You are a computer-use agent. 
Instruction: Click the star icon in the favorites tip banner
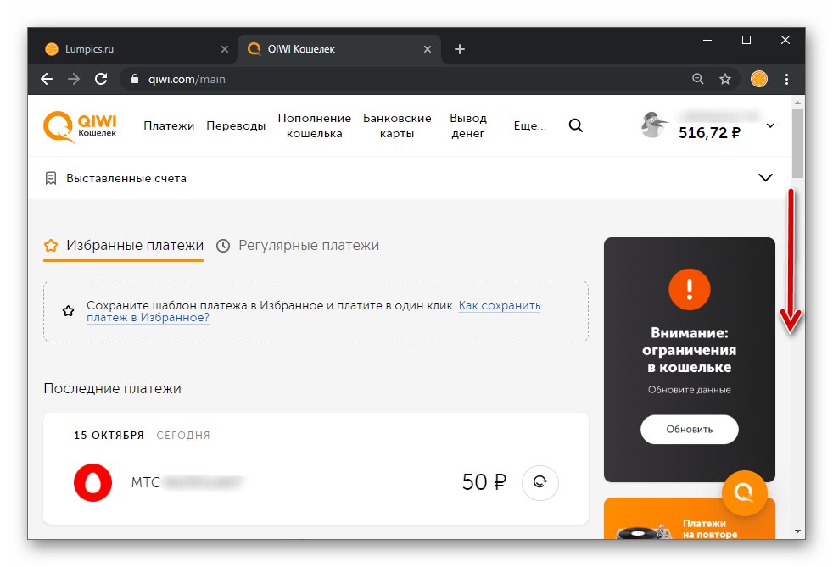click(x=68, y=310)
